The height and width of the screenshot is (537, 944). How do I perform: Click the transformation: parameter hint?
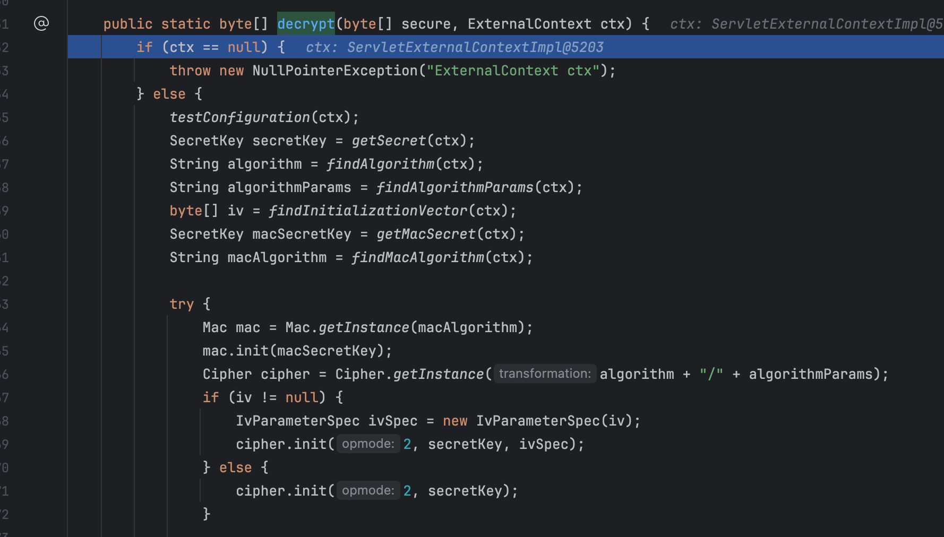click(x=545, y=374)
